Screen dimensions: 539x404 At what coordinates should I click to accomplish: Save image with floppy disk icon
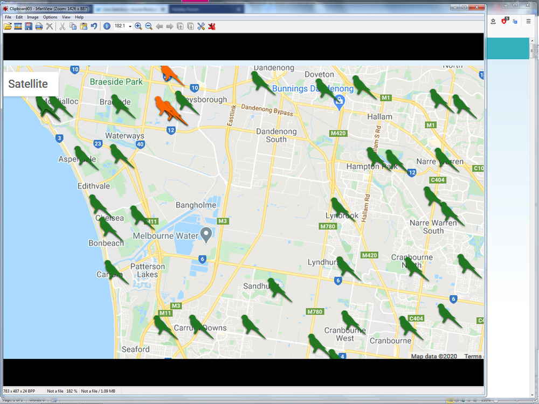coord(29,26)
